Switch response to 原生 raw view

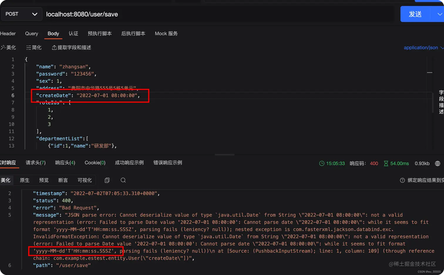25,180
